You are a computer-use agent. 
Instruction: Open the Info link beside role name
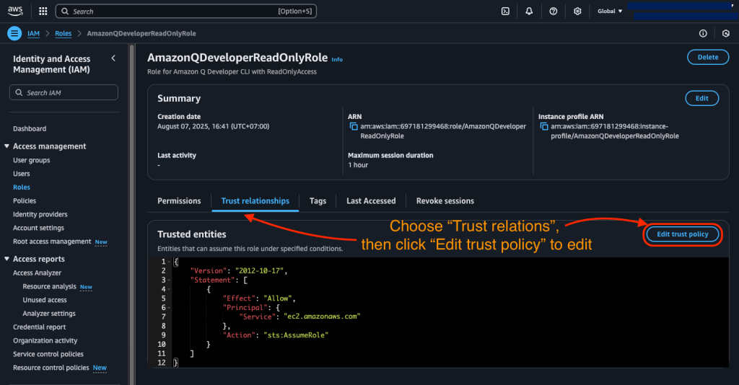(337, 59)
